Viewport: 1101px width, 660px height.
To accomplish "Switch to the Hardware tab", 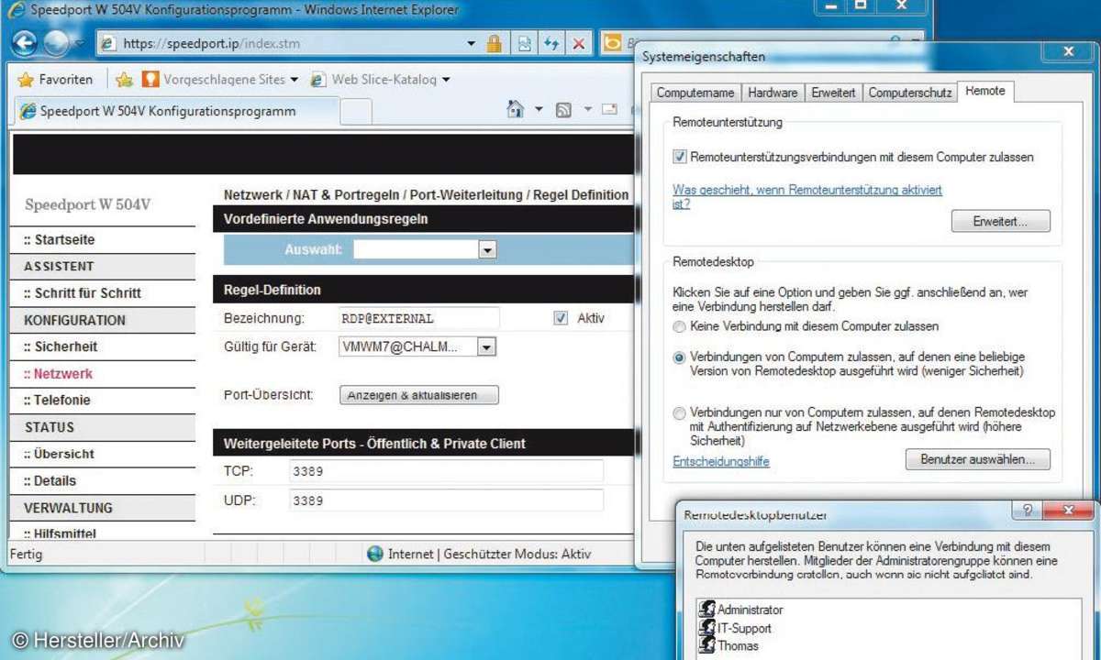I will pyautogui.click(x=773, y=93).
